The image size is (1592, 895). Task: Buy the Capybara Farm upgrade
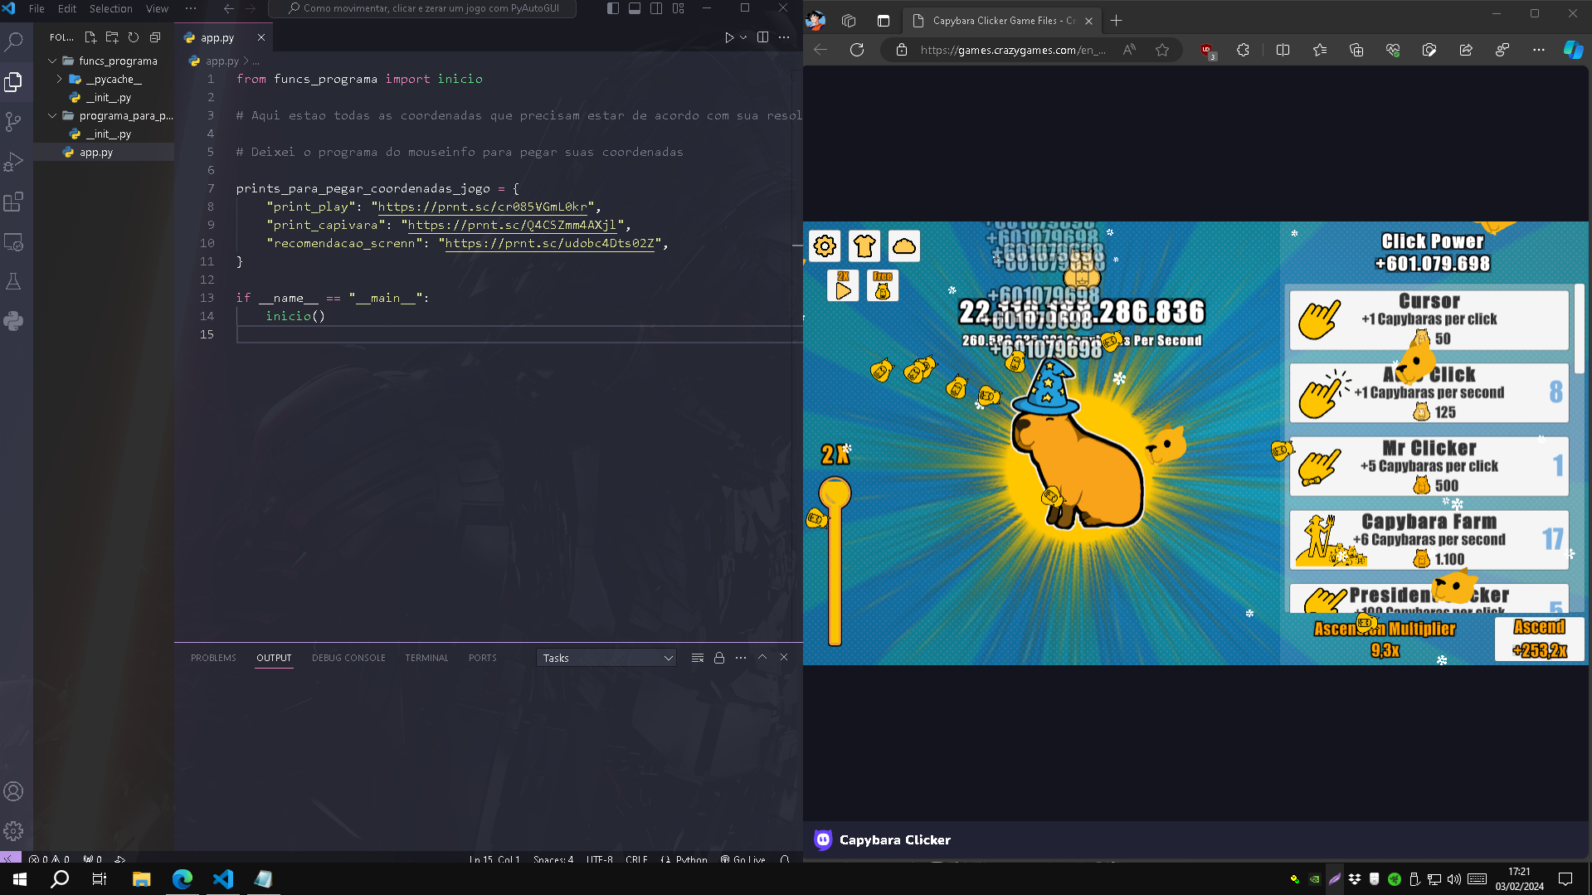(1429, 540)
